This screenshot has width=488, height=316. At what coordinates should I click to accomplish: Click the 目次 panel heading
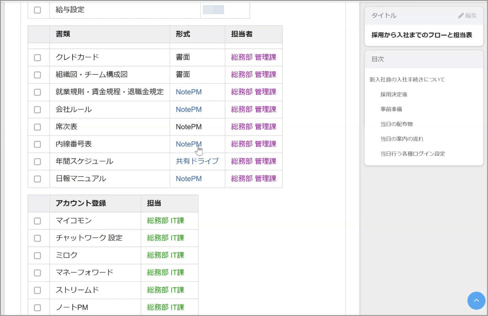tap(378, 59)
